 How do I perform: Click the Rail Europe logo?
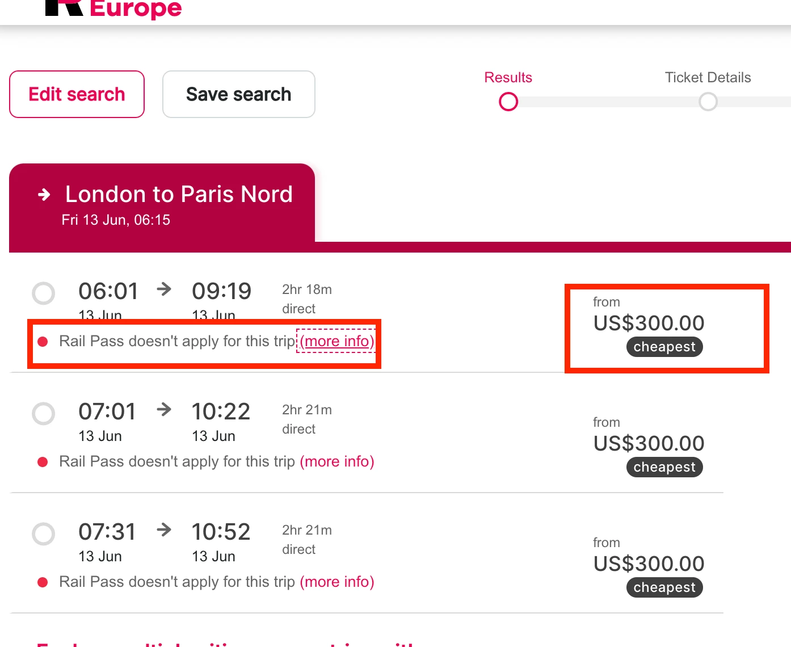click(113, 8)
